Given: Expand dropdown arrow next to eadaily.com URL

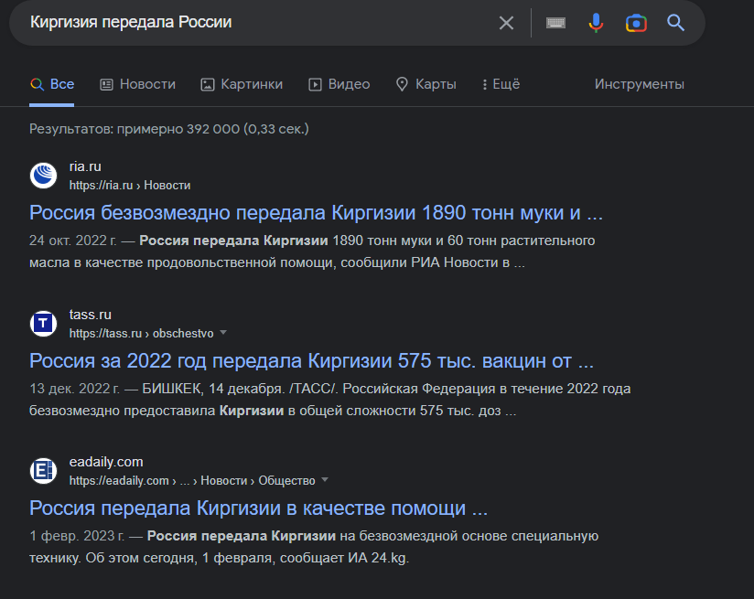Looking at the screenshot, I should [325, 480].
